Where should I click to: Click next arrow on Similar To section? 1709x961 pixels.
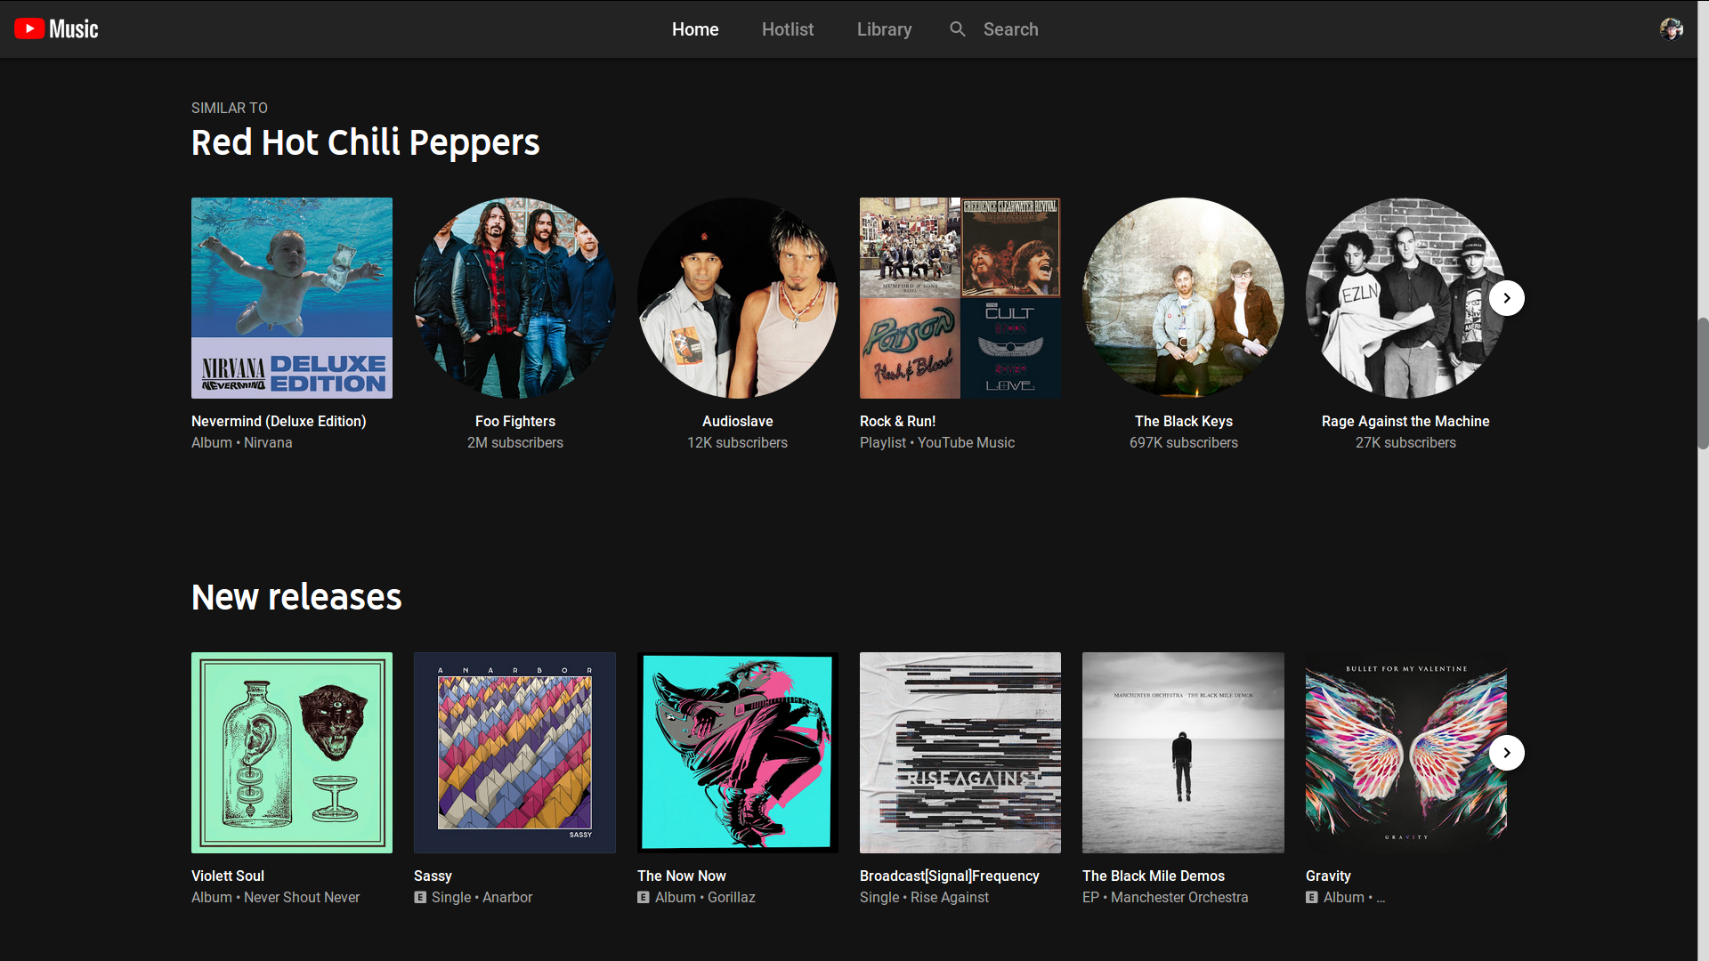[x=1507, y=298]
